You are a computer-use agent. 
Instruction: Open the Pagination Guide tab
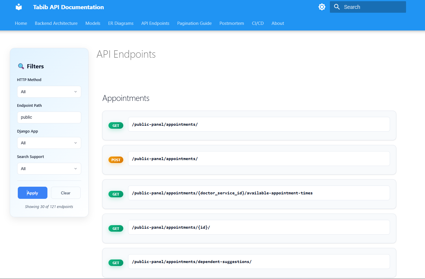coord(194,23)
